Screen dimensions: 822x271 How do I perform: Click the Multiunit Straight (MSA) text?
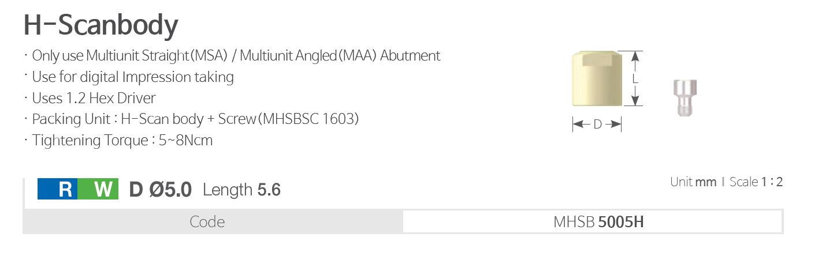click(155, 56)
